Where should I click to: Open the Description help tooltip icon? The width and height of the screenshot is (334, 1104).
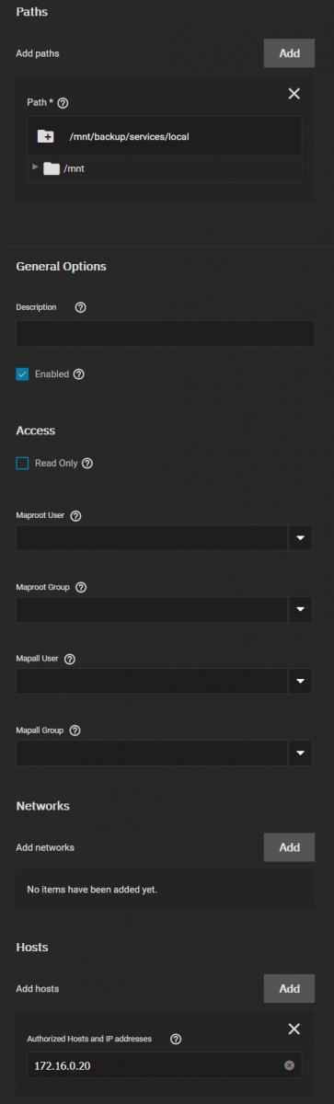click(x=80, y=307)
